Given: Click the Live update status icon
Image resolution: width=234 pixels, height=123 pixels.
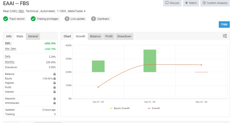Looking at the screenshot, I should (67, 19).
